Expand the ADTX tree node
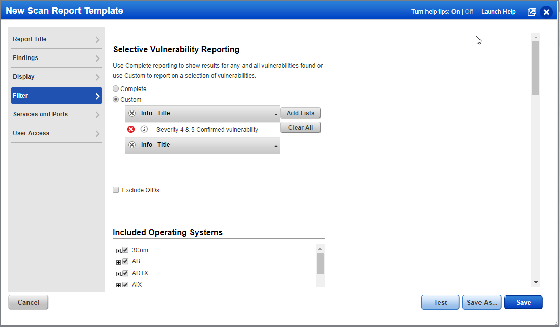 pos(118,273)
